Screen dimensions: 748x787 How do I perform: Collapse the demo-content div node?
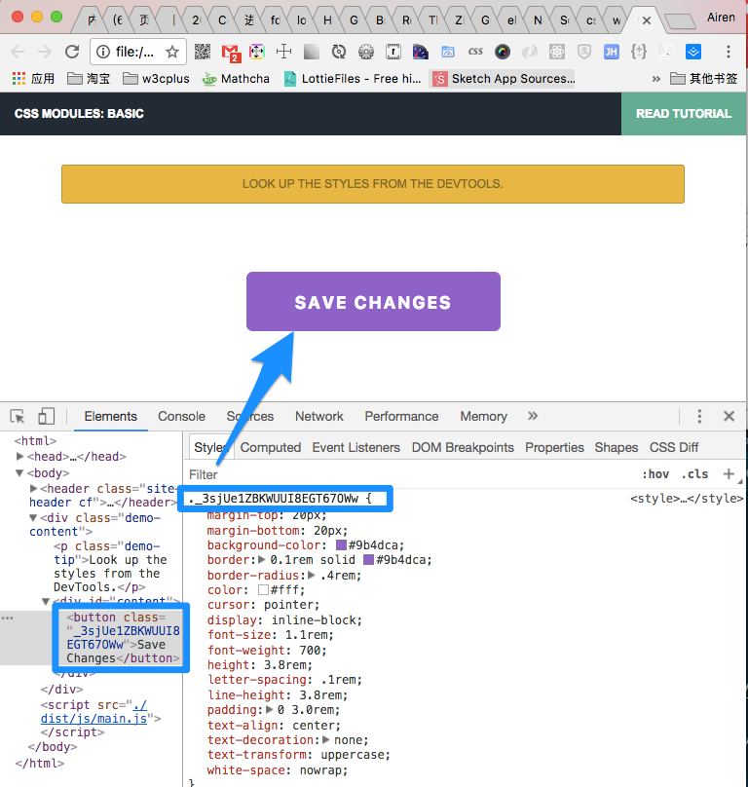coord(33,517)
